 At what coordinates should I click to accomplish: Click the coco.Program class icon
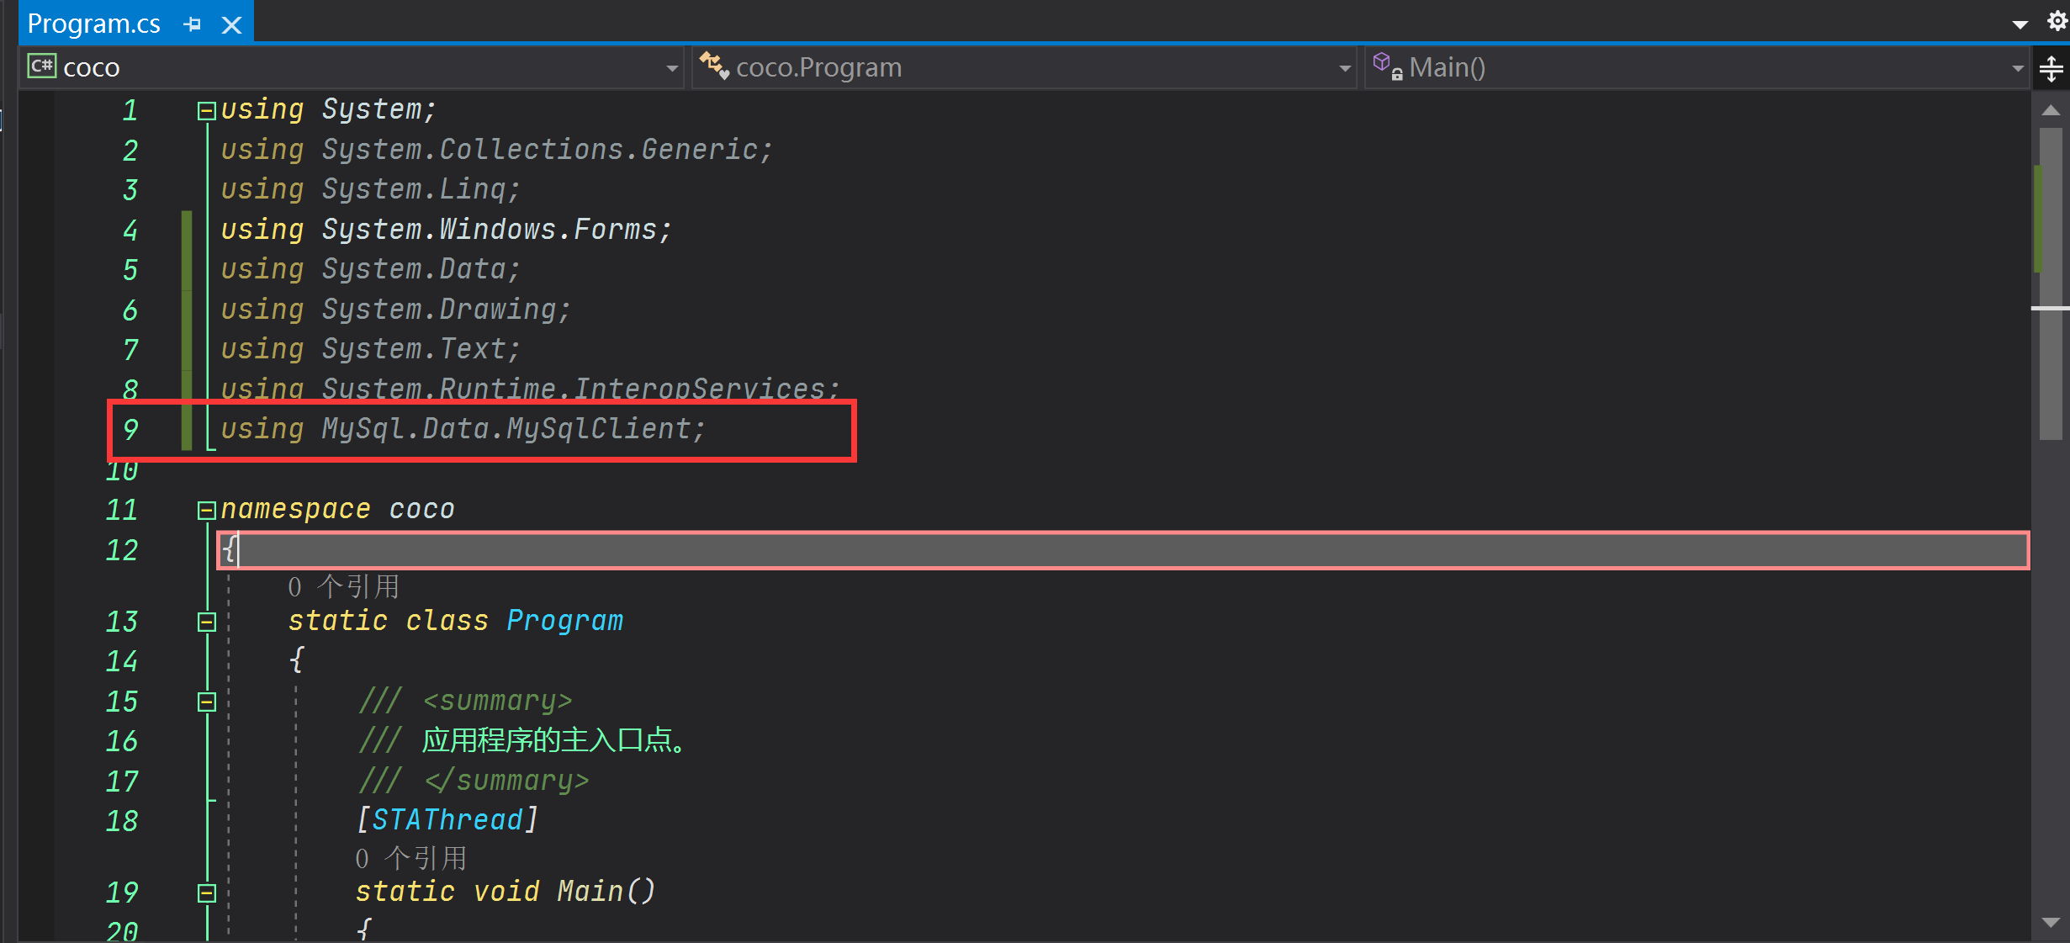714,66
